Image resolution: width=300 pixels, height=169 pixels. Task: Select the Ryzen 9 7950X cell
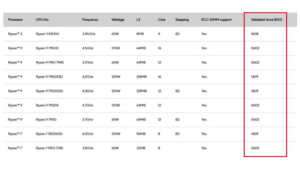pyautogui.click(x=47, y=48)
